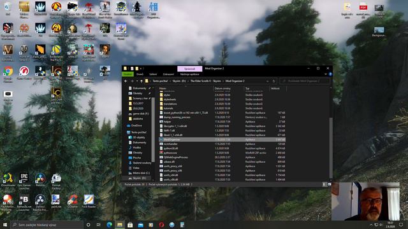
Task: Open Task View from the taskbar
Action: tap(99, 225)
